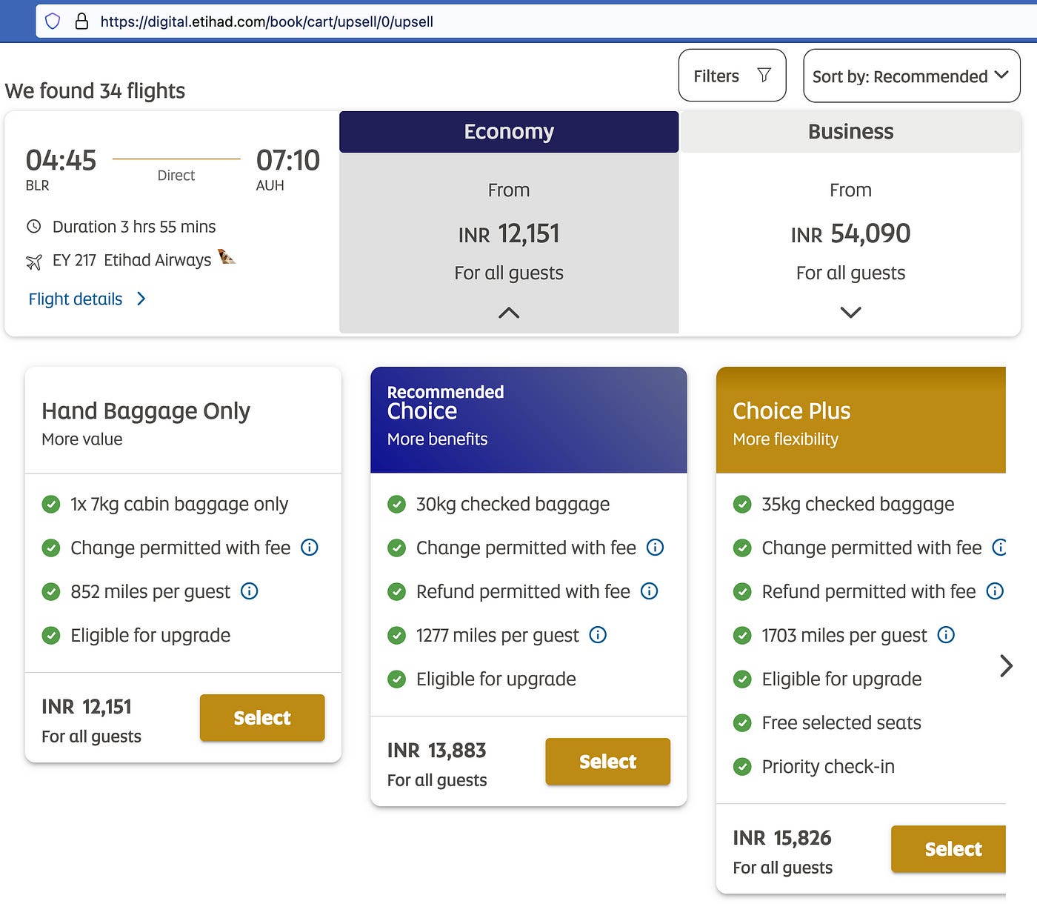Click checkmark beside 35kg checked baggage
Screen dimensions: 1037x921
pos(742,505)
